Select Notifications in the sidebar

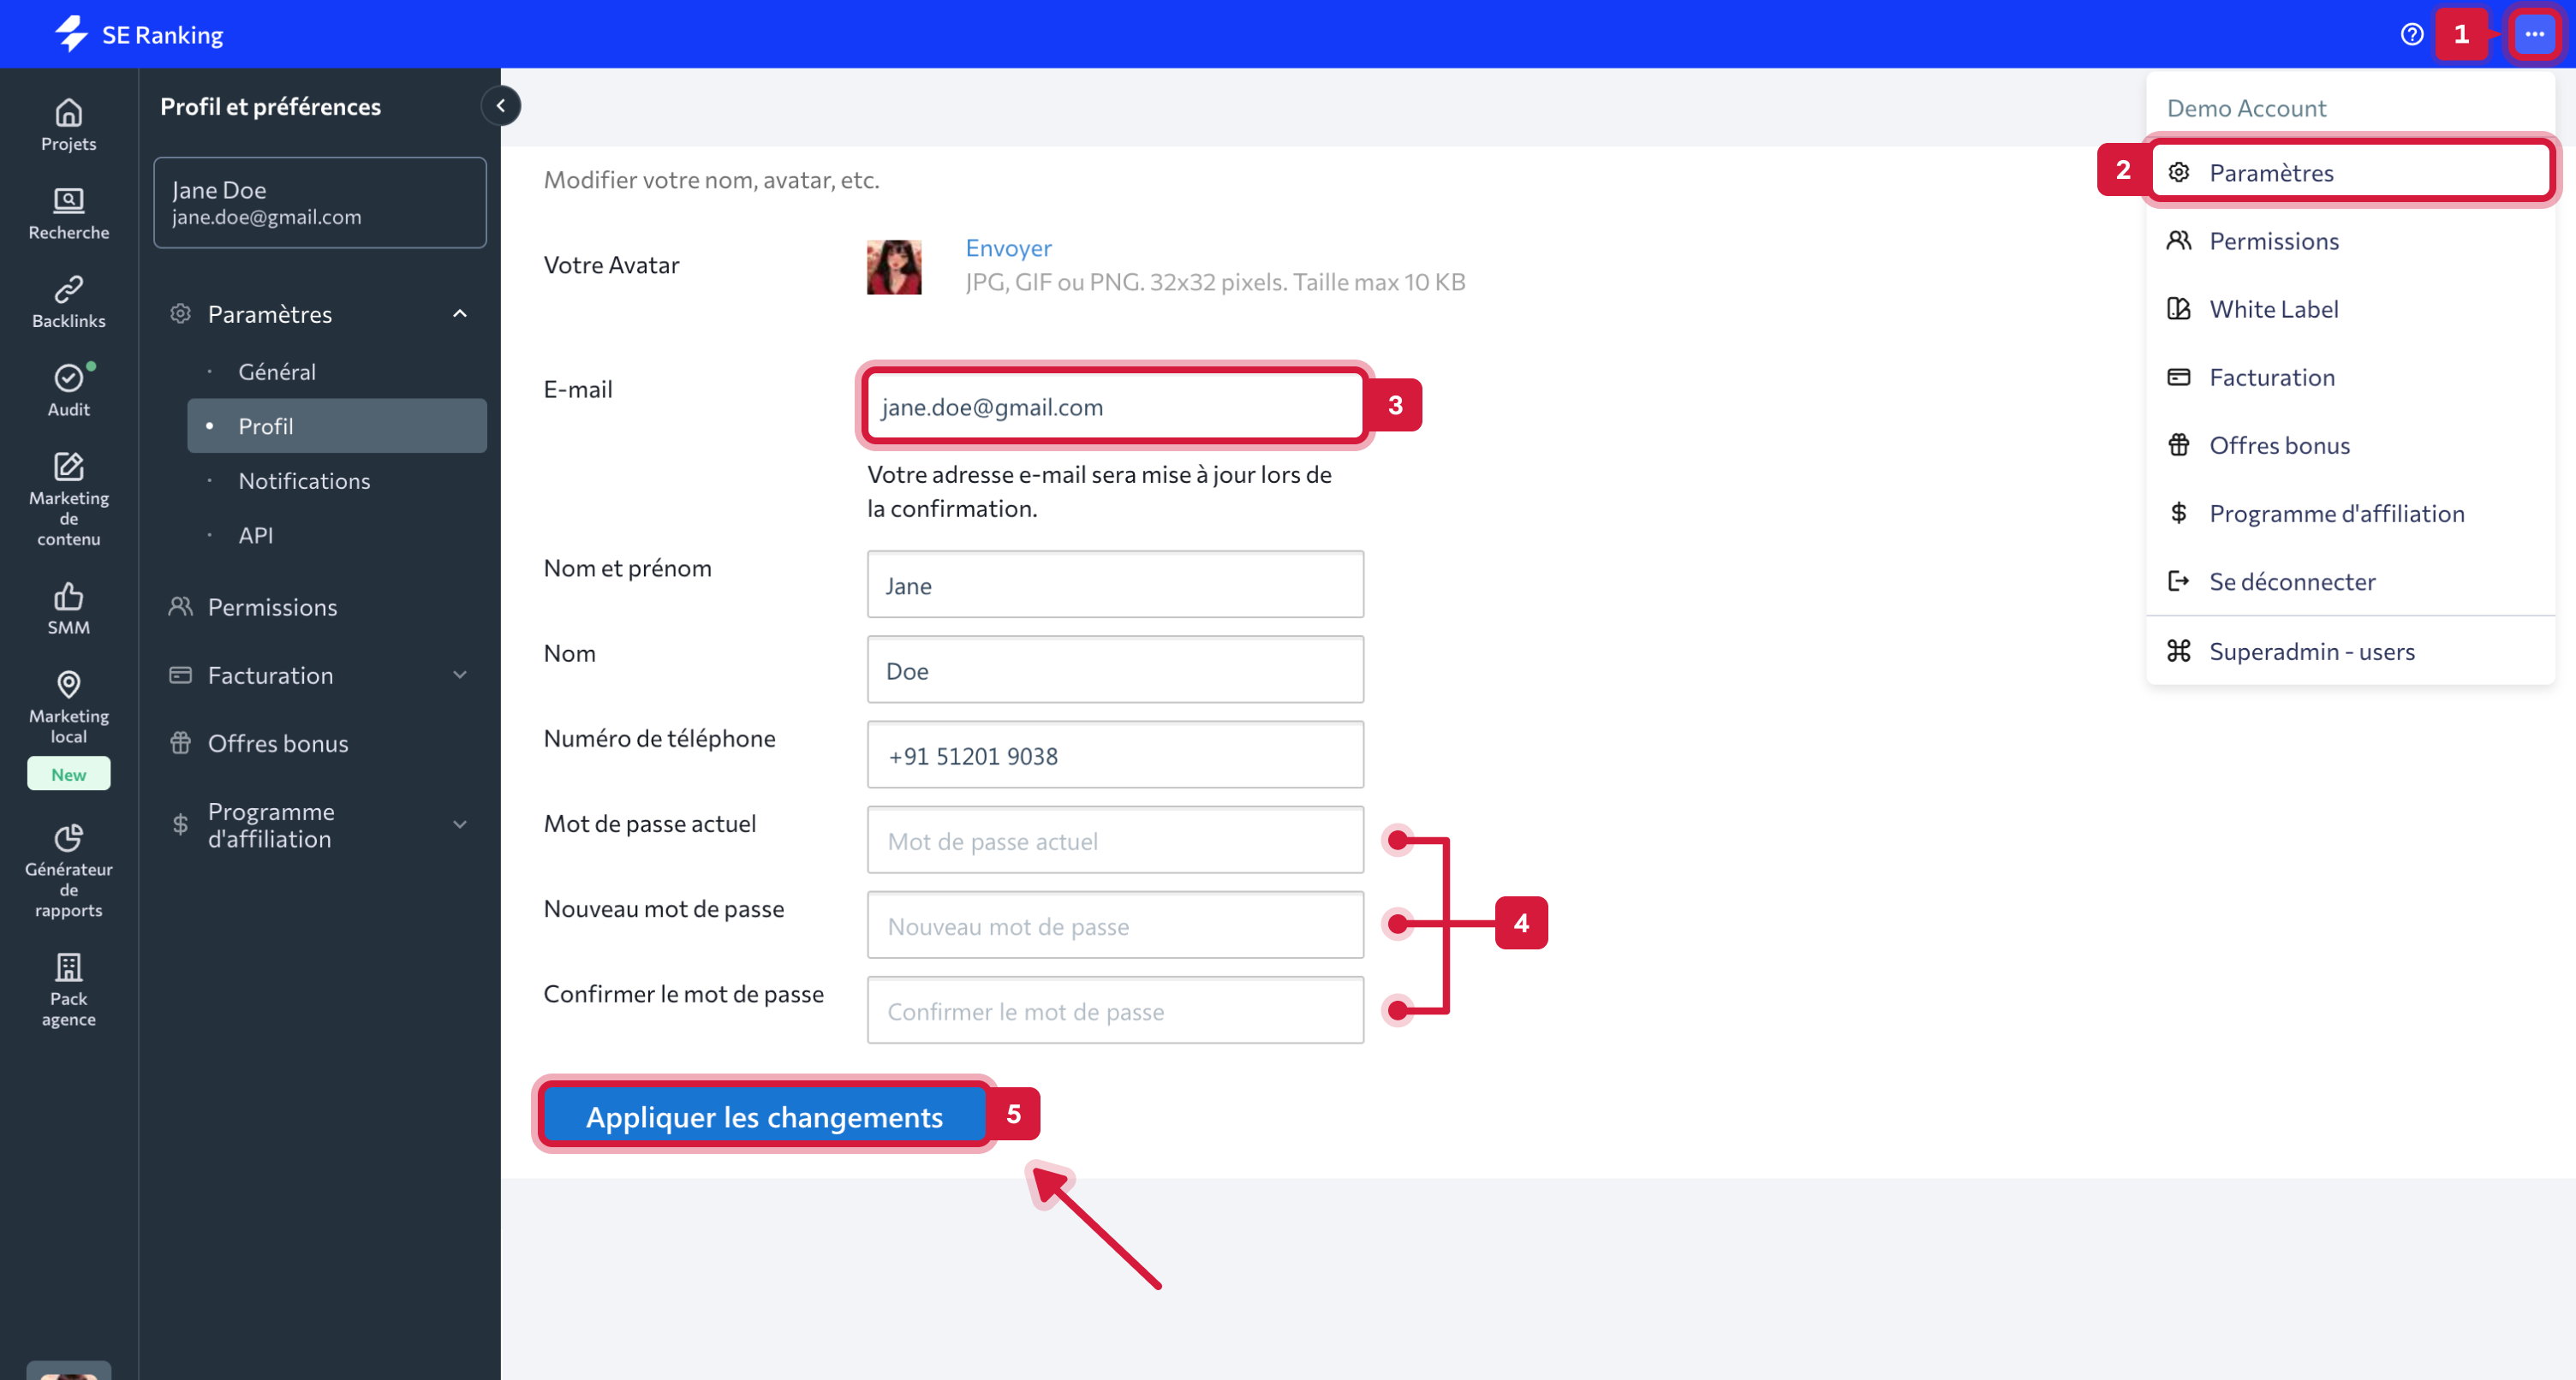pyautogui.click(x=337, y=481)
